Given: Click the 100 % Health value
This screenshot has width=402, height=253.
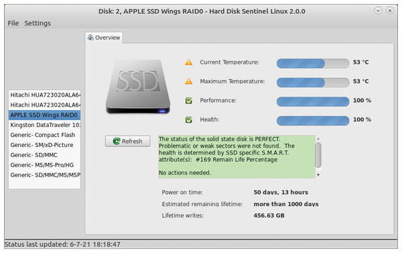Looking at the screenshot, I should point(362,119).
